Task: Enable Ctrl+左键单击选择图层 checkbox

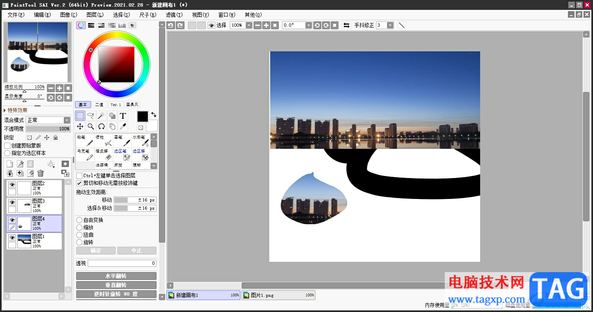Action: 79,176
